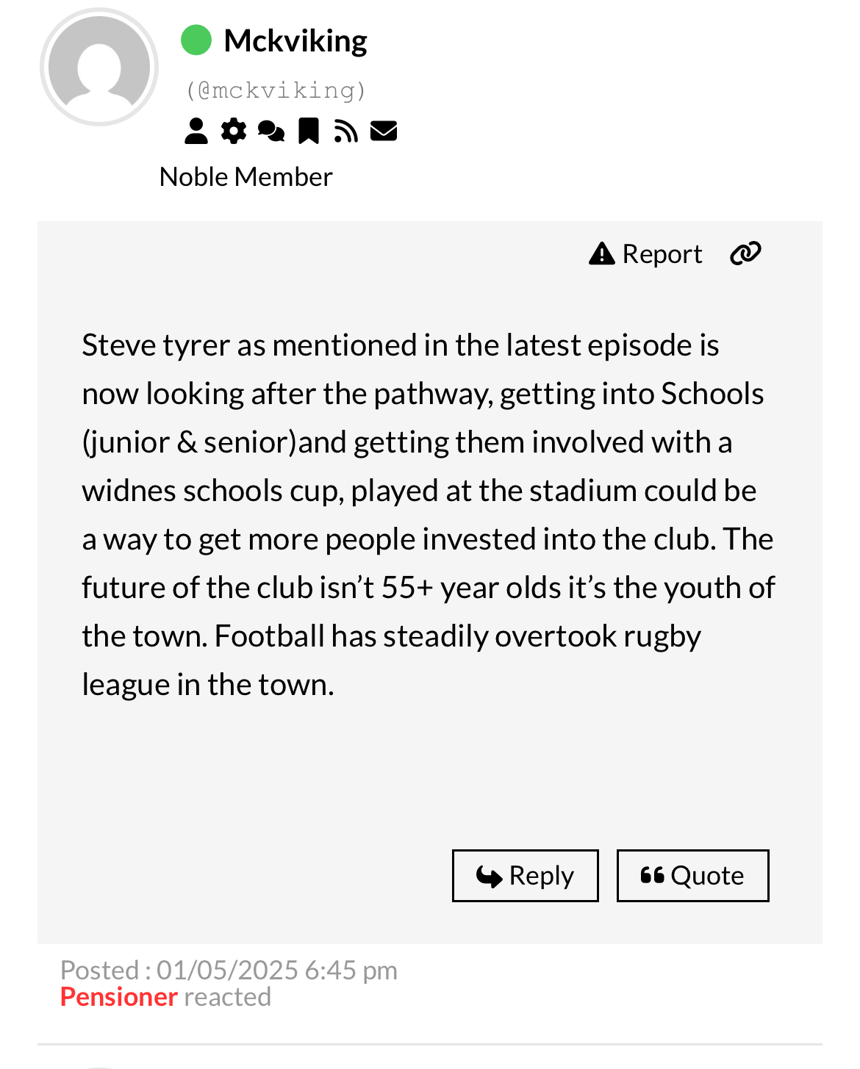Click the Report link text
The height and width of the screenshot is (1069, 860).
click(x=662, y=254)
